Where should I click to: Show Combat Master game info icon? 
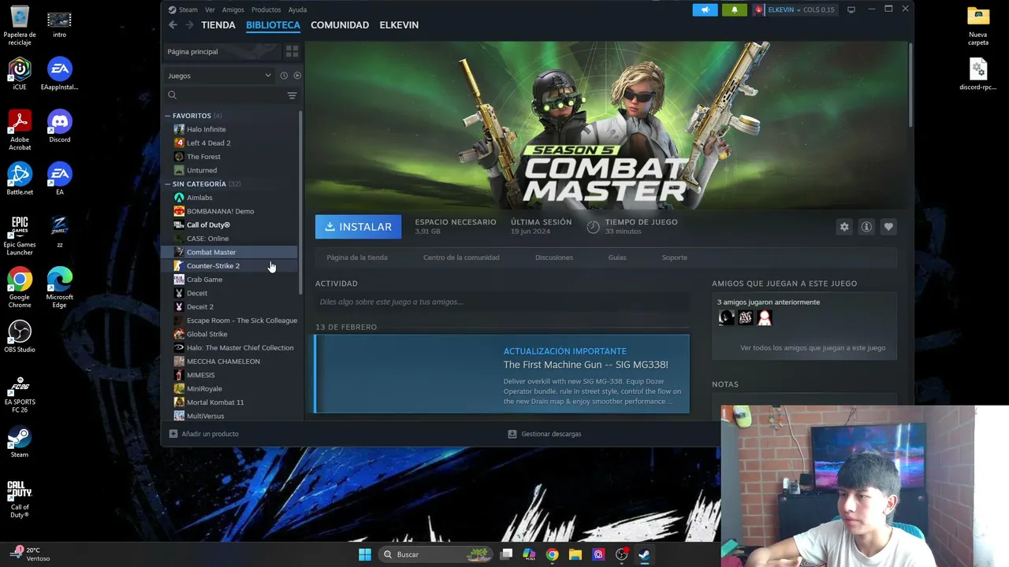pyautogui.click(x=866, y=227)
